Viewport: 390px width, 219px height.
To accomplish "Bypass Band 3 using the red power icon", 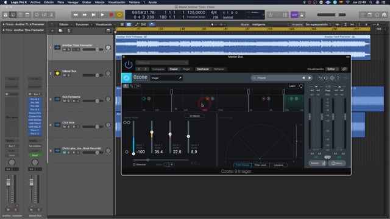I will coord(264,99).
